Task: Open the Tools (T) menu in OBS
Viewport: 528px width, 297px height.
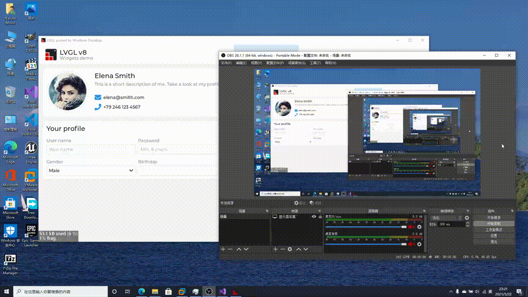Action: click(x=315, y=63)
